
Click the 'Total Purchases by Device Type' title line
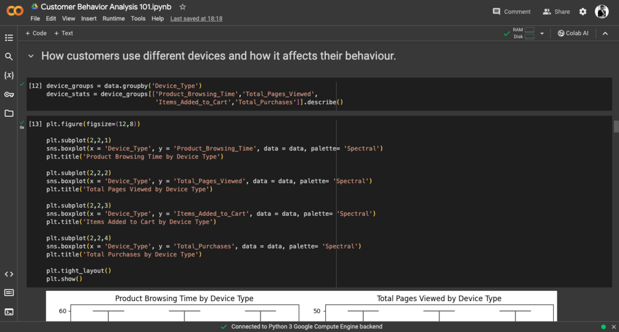pyautogui.click(x=124, y=255)
